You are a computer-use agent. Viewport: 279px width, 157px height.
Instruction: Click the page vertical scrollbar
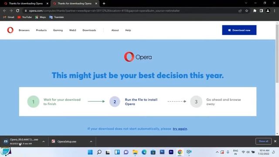pyautogui.click(x=277, y=53)
